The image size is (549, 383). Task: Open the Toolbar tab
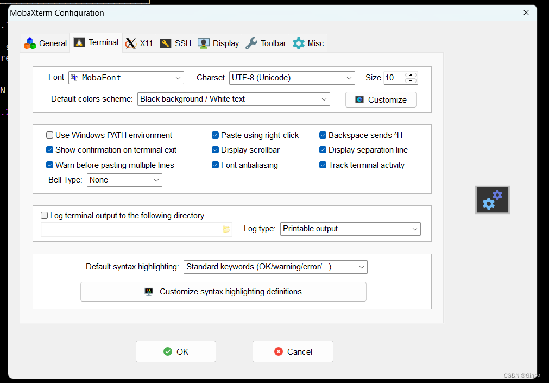click(266, 43)
